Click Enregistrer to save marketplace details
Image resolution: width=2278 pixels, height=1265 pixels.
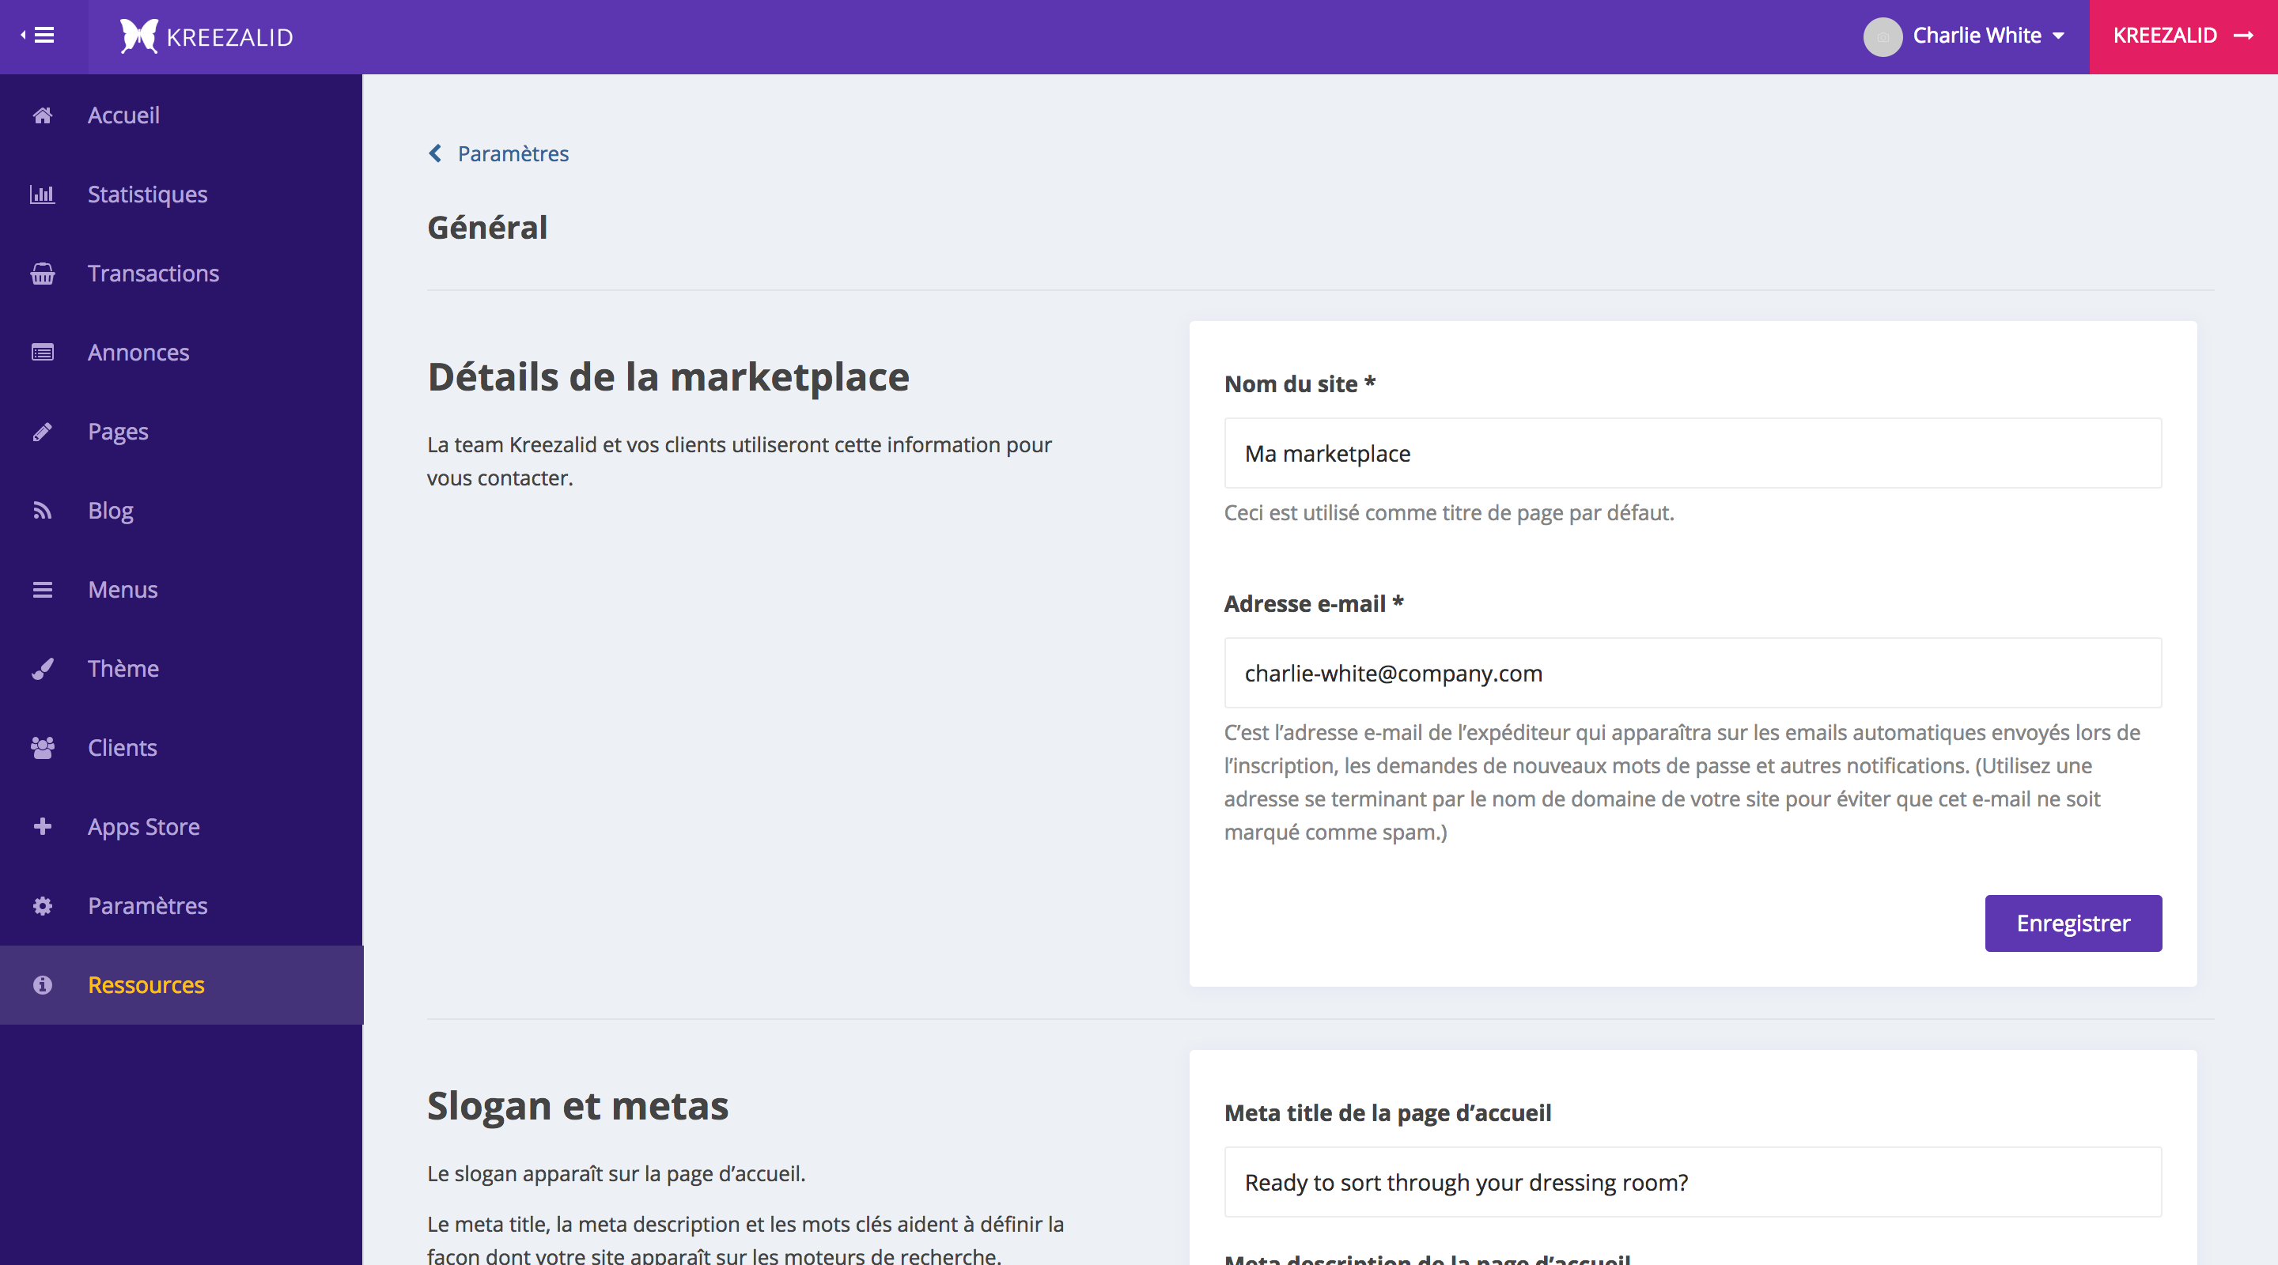pyautogui.click(x=2072, y=923)
